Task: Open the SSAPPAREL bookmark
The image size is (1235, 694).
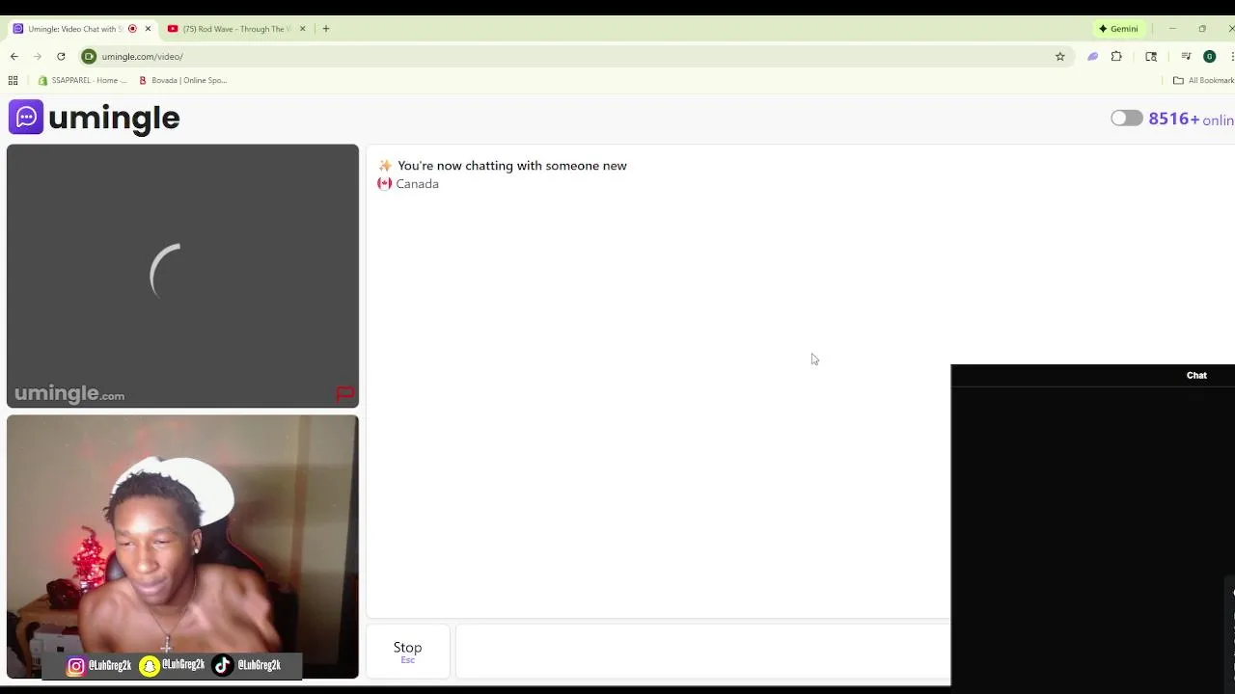Action: coord(82,80)
